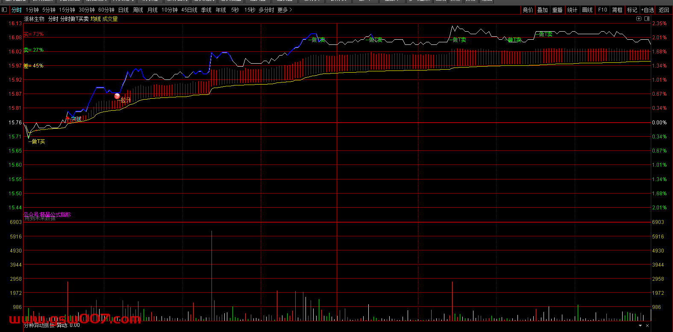This screenshot has height=332, width=673.
Task: Toggle the left sidebar panel icon
Action: coord(4,10)
